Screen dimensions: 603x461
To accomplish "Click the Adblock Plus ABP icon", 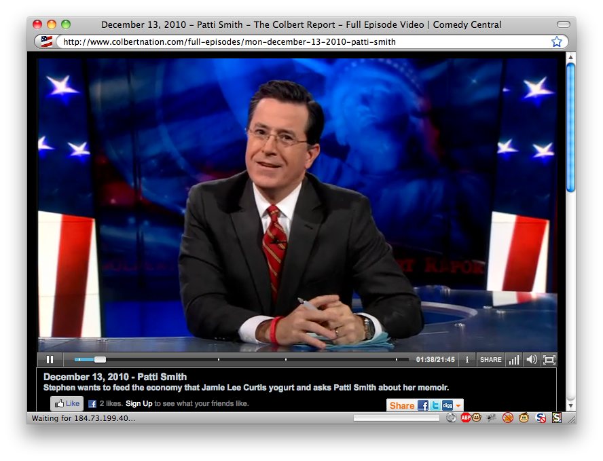I will click(x=465, y=418).
